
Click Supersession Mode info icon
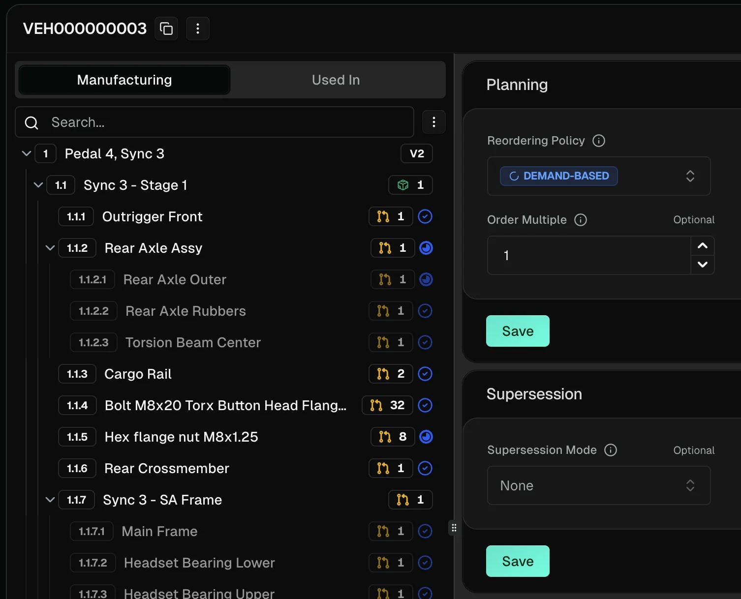[x=611, y=450]
